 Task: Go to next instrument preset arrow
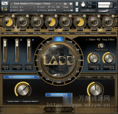[60, 4]
